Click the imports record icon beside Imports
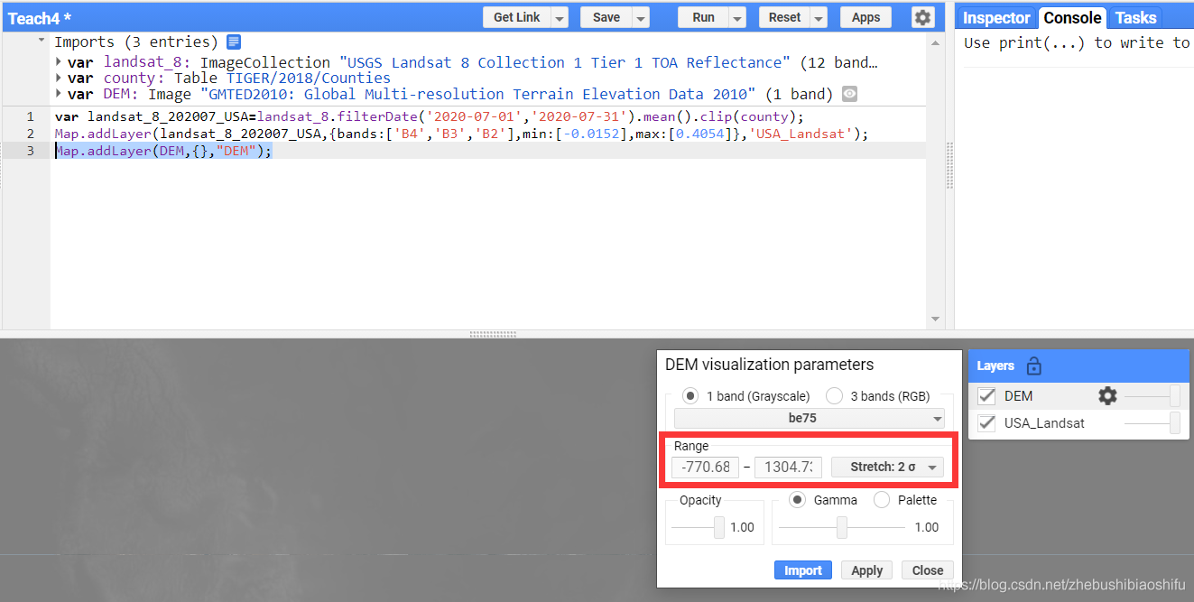1194x602 pixels. 234,42
